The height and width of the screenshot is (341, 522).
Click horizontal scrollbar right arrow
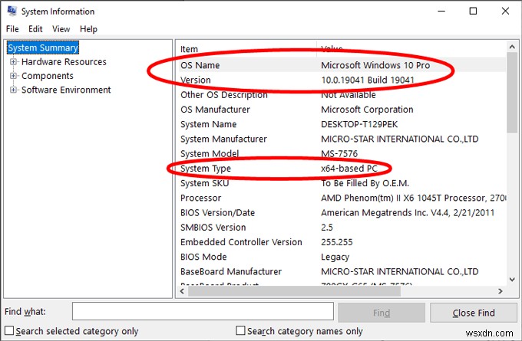point(501,291)
